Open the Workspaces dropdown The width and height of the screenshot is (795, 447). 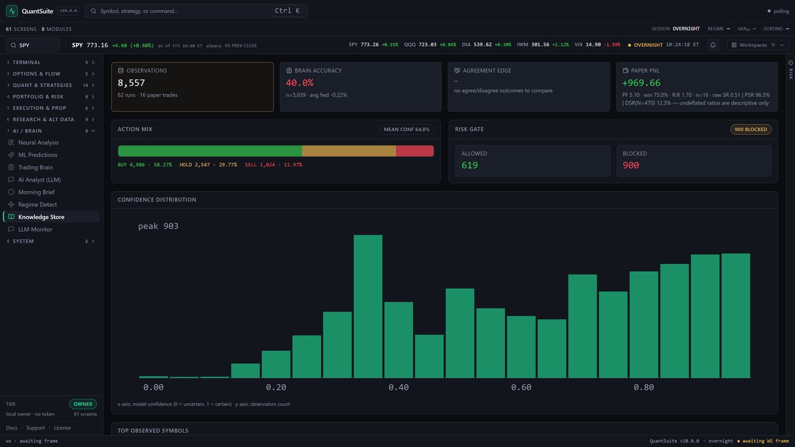(758, 45)
